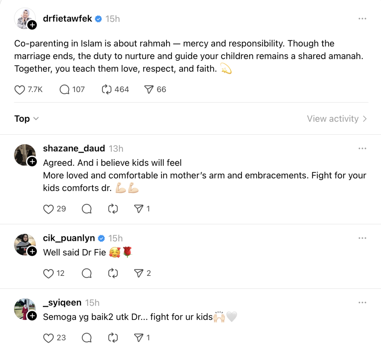This screenshot has width=381, height=346.
Task: Follow cik_puanlyn via plus badge
Action: coord(32,252)
